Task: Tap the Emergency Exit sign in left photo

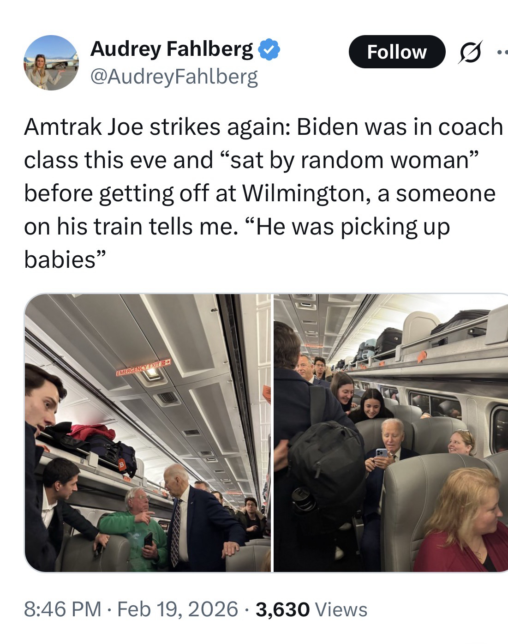Action: (x=143, y=367)
